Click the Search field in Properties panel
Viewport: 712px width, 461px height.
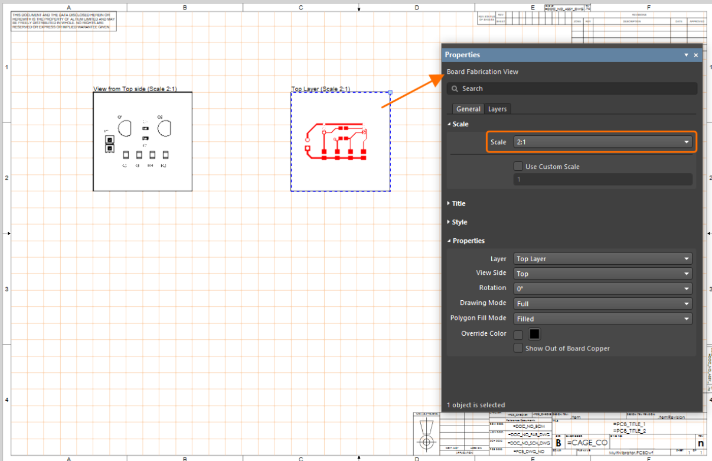click(573, 89)
